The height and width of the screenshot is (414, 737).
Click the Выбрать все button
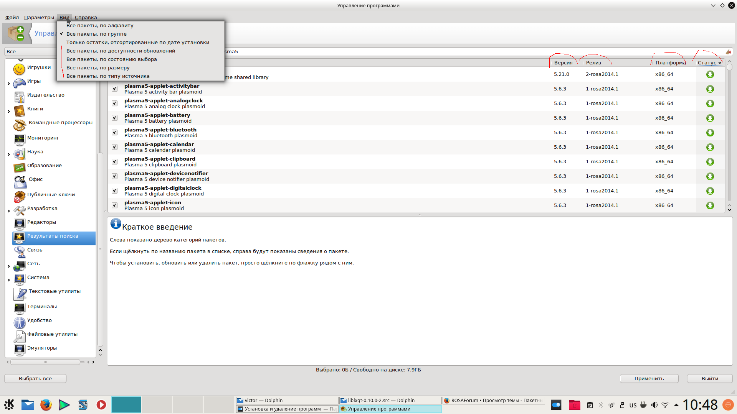[35, 378]
